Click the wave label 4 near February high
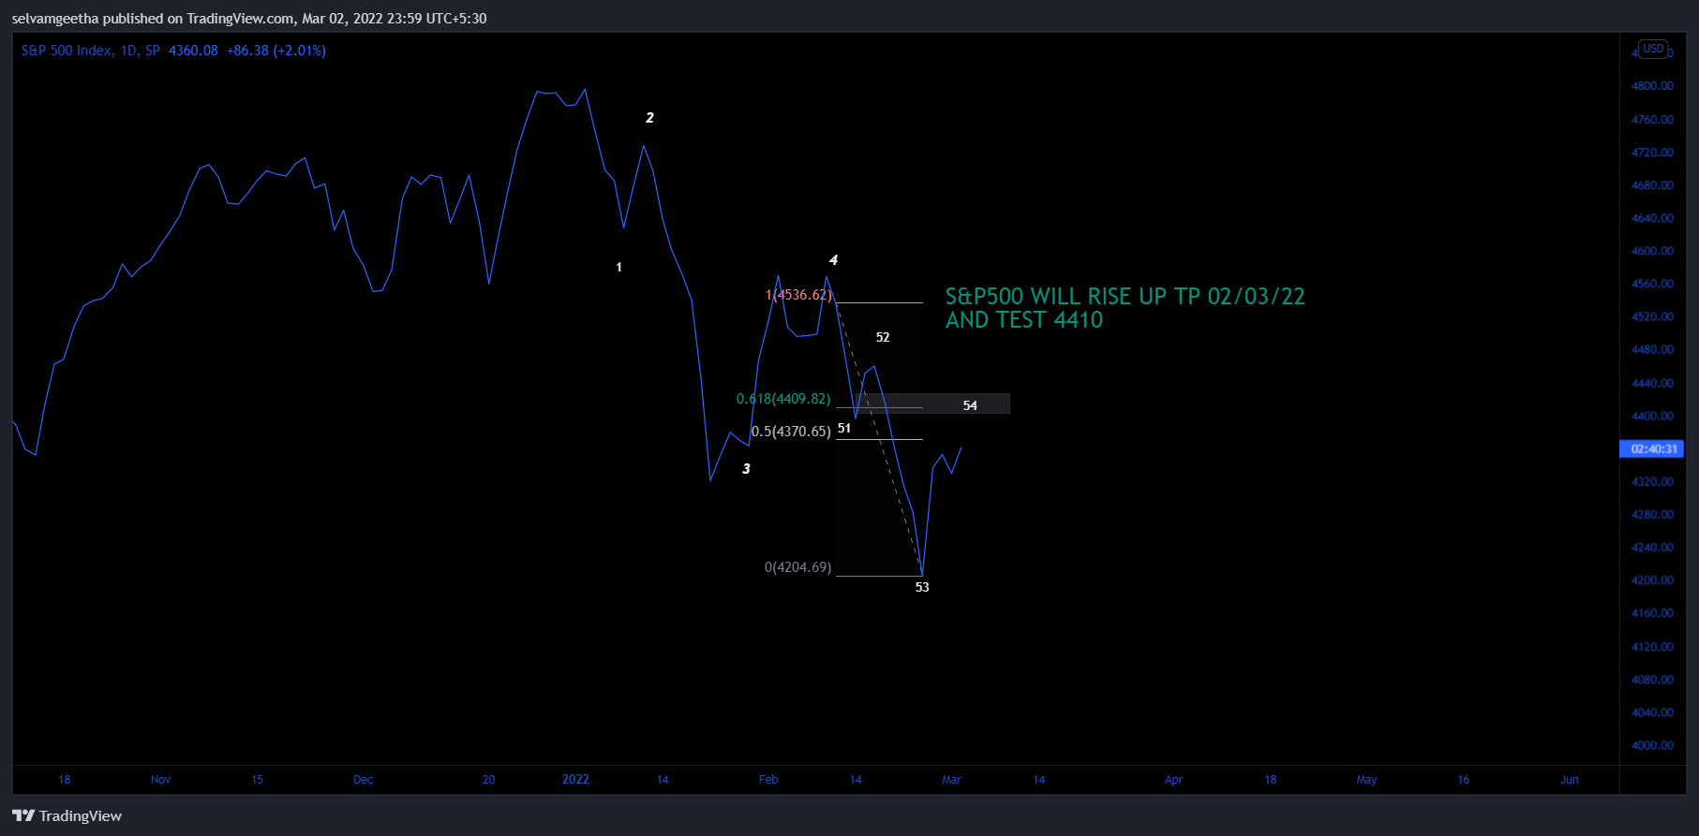This screenshot has width=1699, height=836. [833, 260]
